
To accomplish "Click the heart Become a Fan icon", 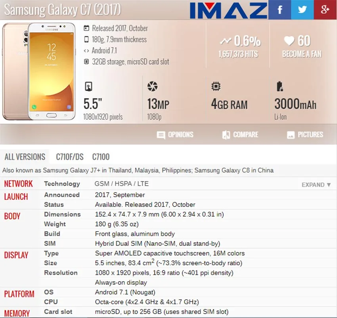I will pyautogui.click(x=289, y=40).
